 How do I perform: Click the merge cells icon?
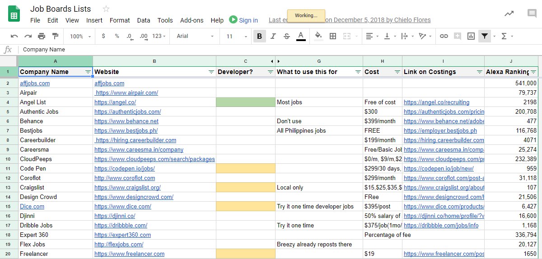tap(347, 36)
